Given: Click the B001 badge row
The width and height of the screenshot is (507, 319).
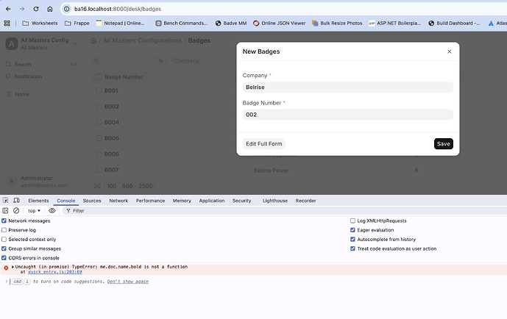Looking at the screenshot, I should point(111,90).
